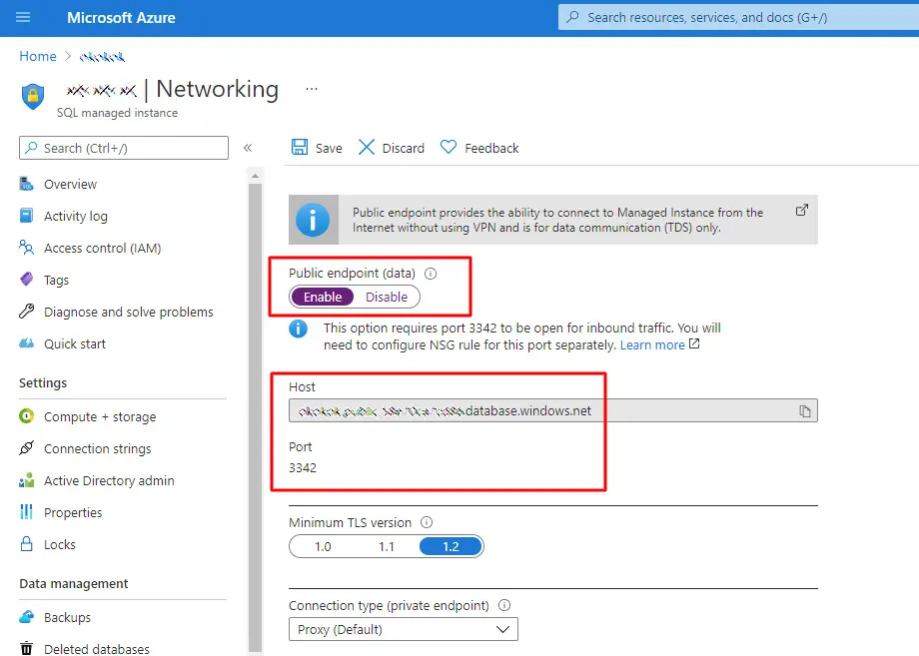919x656 pixels.
Task: Click the Microsoft Azure title
Action: click(121, 18)
